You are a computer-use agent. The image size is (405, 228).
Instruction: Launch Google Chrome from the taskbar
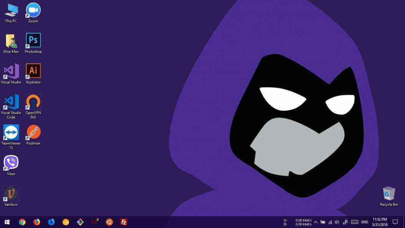click(22, 222)
